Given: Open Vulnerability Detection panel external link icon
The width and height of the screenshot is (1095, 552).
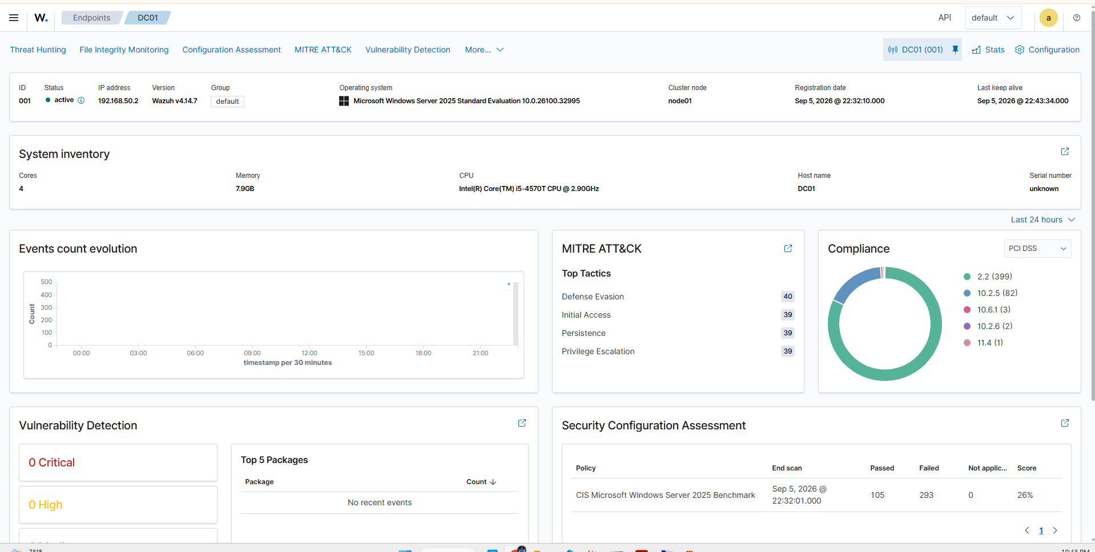Looking at the screenshot, I should pyautogui.click(x=522, y=423).
